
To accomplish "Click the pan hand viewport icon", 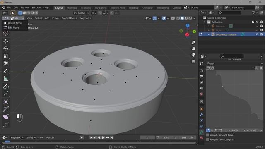I will pyautogui.click(x=193, y=49).
